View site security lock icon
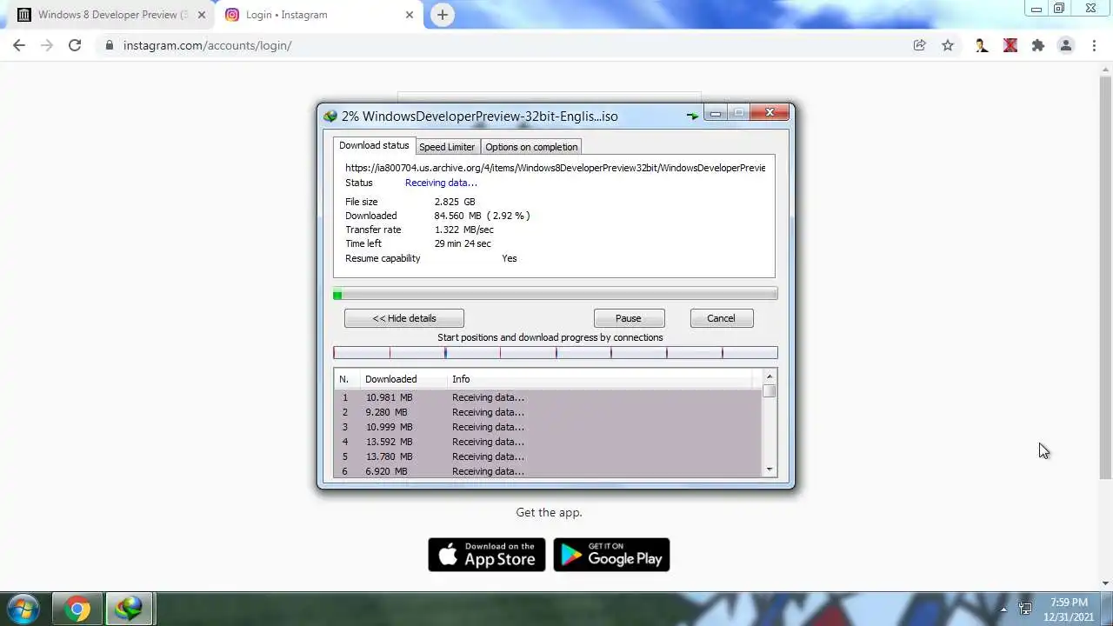The image size is (1113, 626). click(x=110, y=45)
